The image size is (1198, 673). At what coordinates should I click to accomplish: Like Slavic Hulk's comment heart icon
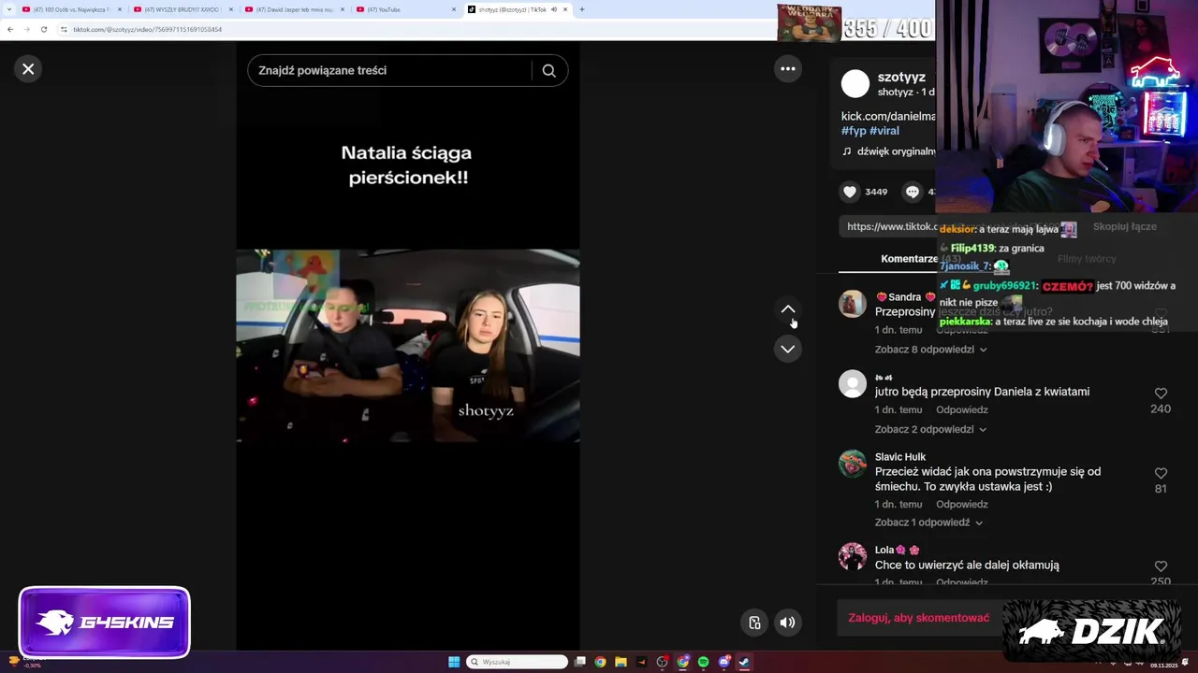(1161, 473)
